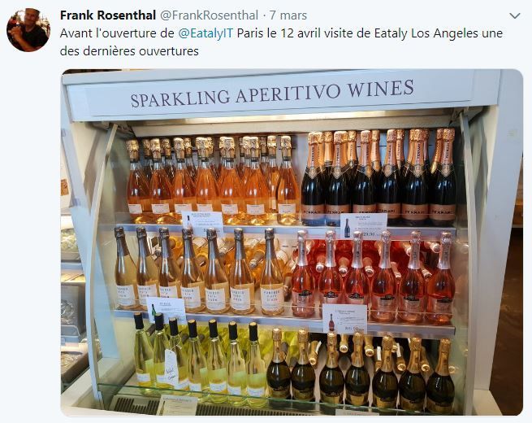Click the cream-label bottles on the middle-left shelf

click(x=200, y=271)
